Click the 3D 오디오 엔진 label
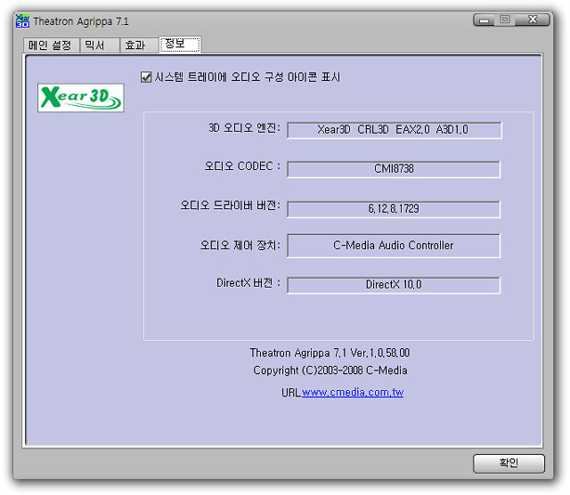The height and width of the screenshot is (495, 570). [244, 127]
